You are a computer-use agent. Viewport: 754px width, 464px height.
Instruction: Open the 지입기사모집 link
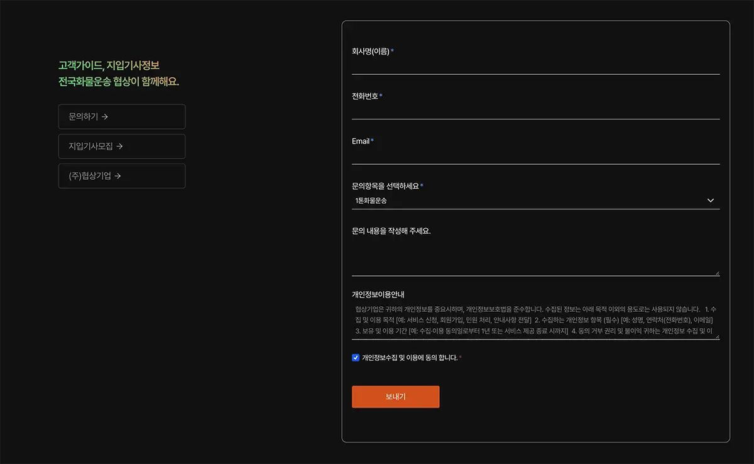(x=122, y=146)
